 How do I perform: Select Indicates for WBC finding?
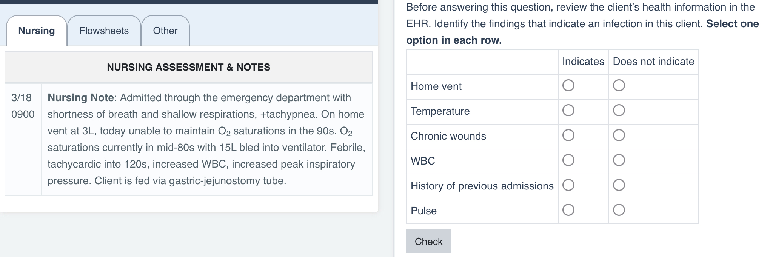point(568,161)
